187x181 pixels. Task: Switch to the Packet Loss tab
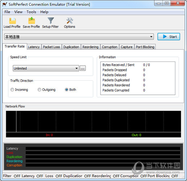(51, 47)
